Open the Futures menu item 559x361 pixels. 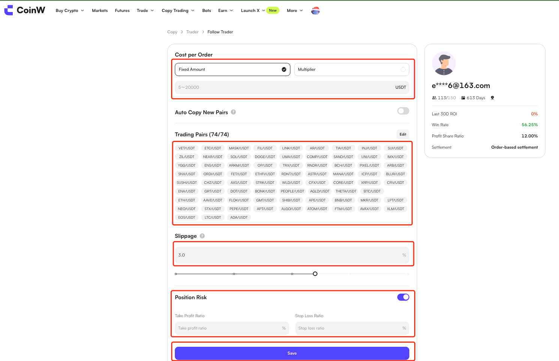122,10
